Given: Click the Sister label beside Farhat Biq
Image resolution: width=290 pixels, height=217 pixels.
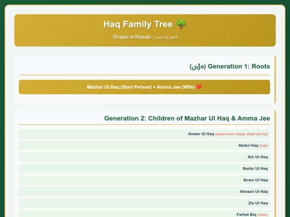Looking at the screenshot, I should tap(263, 215).
